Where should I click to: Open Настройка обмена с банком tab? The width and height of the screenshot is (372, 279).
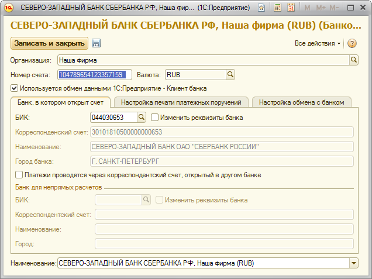[302, 102]
